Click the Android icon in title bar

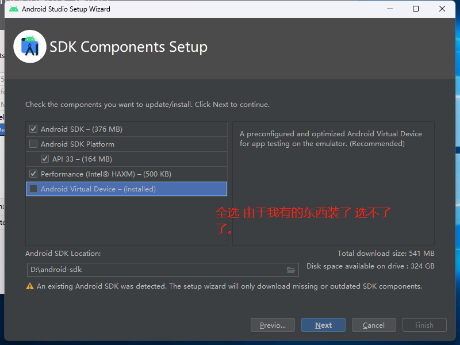point(13,9)
